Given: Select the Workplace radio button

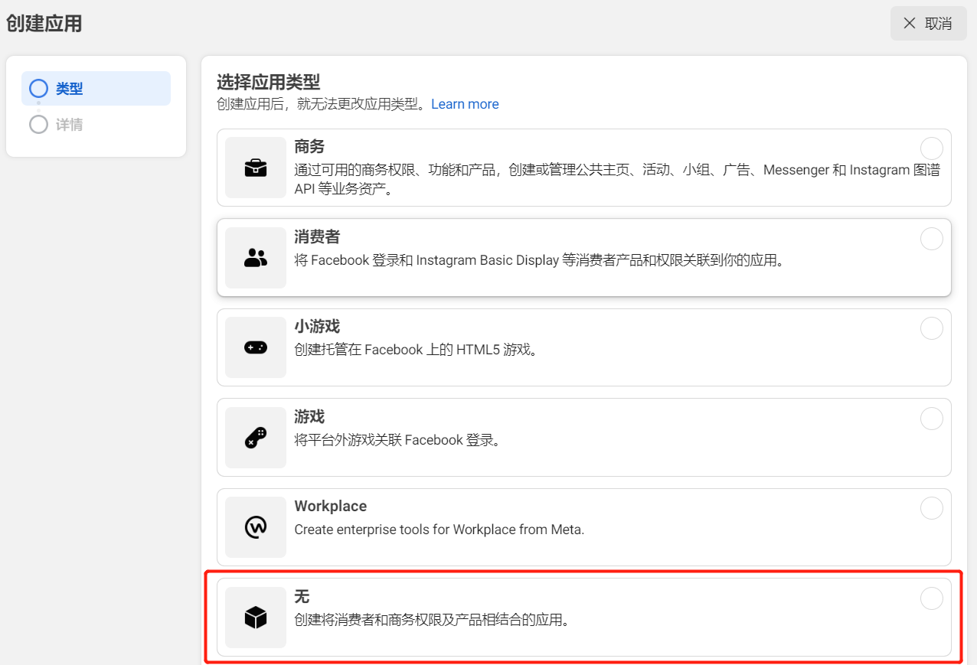Looking at the screenshot, I should [932, 508].
